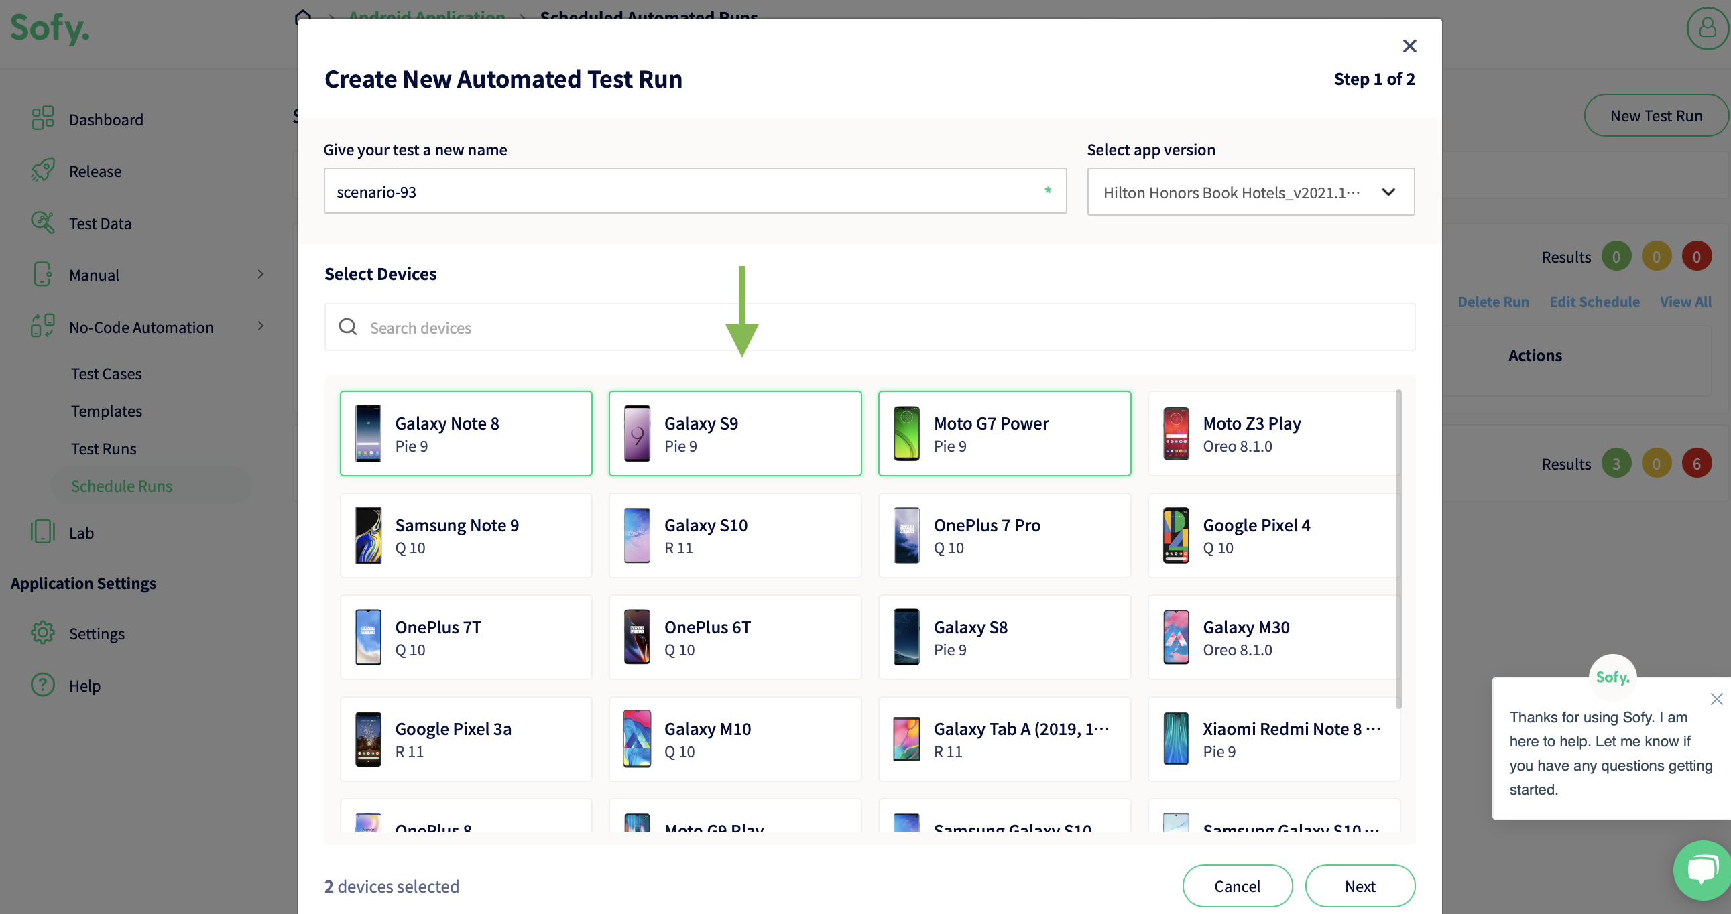Open Test Runs in the sidebar
Viewport: 1731px width, 914px height.
[103, 448]
